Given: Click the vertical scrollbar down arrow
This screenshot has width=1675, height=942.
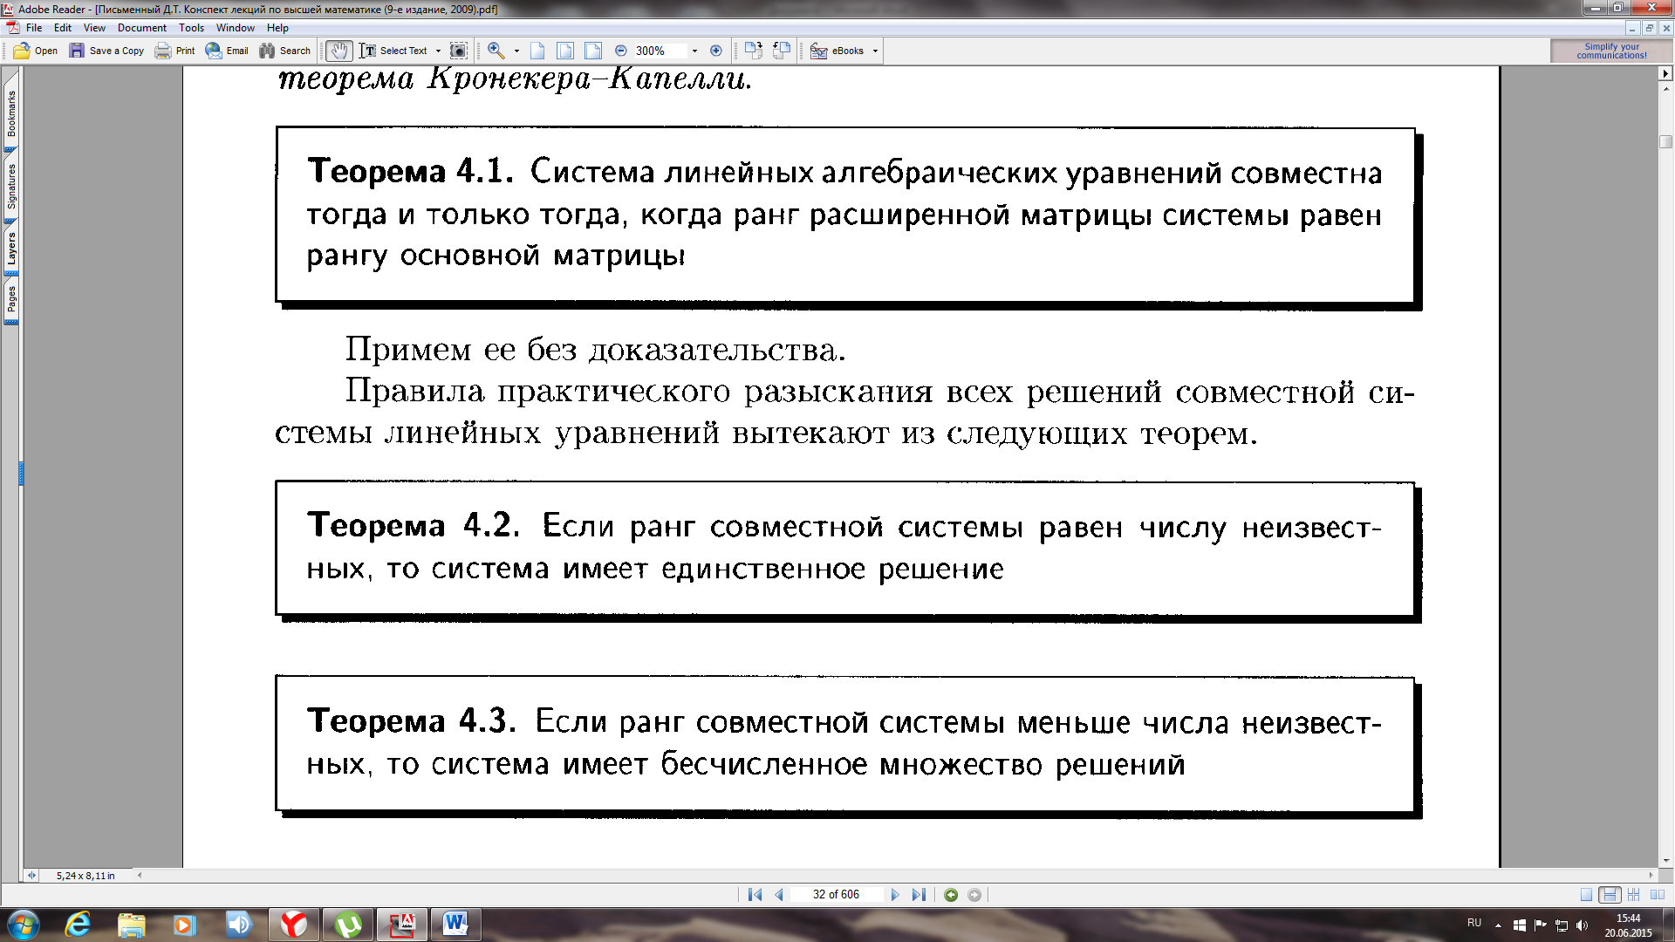Looking at the screenshot, I should (x=1665, y=861).
